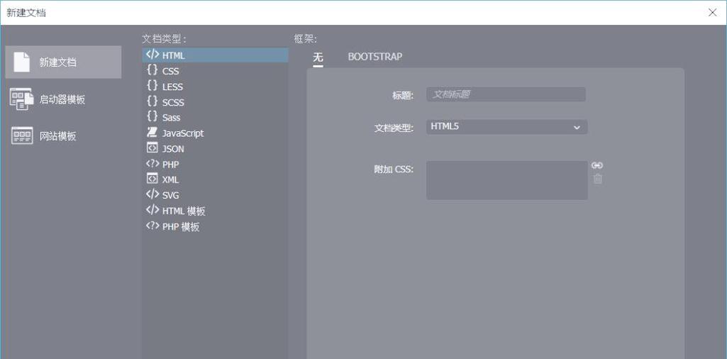Click the Sass braces icon
The image size is (727, 359).
pyautogui.click(x=152, y=116)
